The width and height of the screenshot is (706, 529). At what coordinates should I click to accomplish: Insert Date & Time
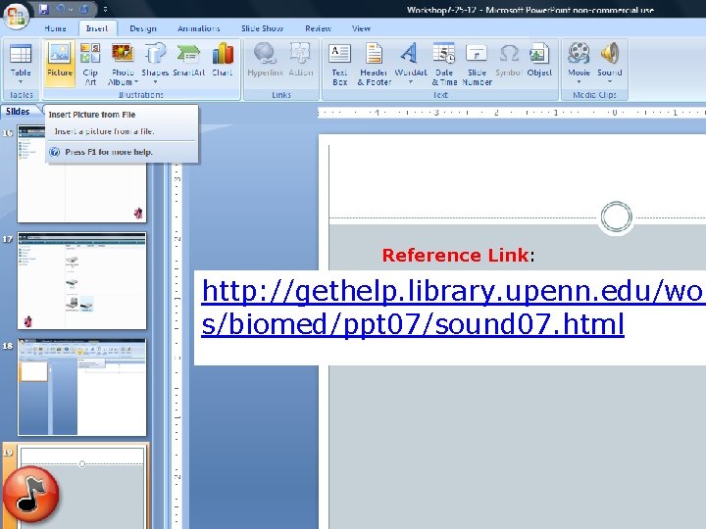coord(444,63)
